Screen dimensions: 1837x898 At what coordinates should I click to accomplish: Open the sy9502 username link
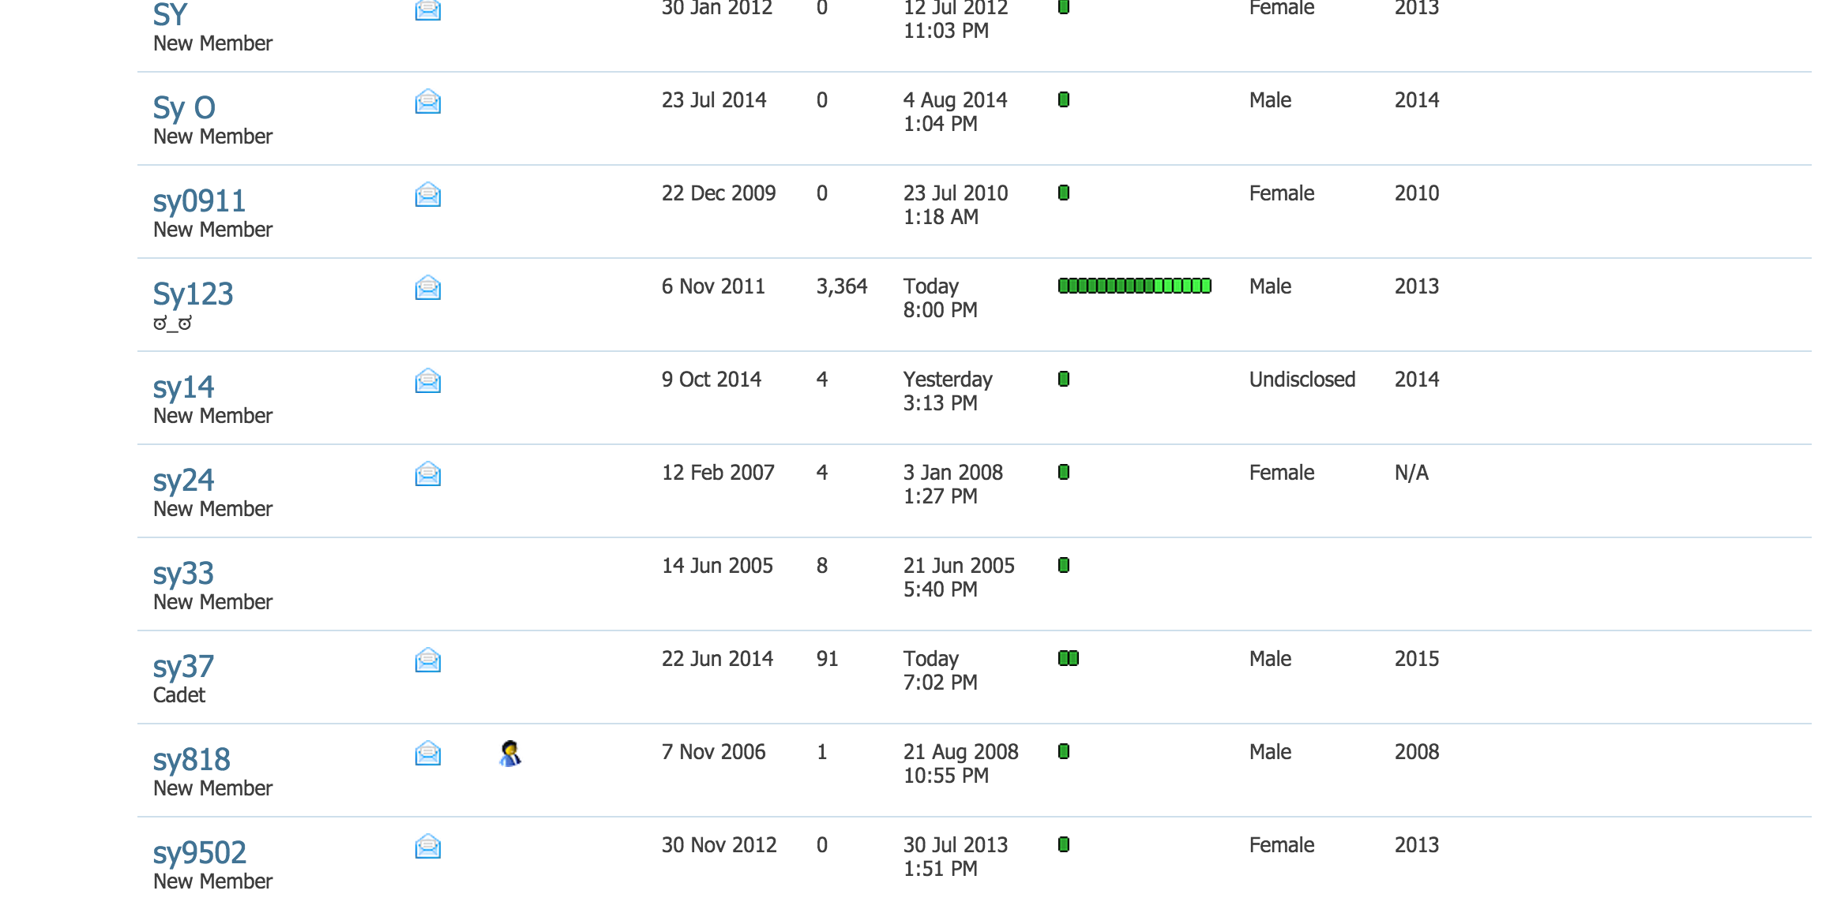[199, 852]
